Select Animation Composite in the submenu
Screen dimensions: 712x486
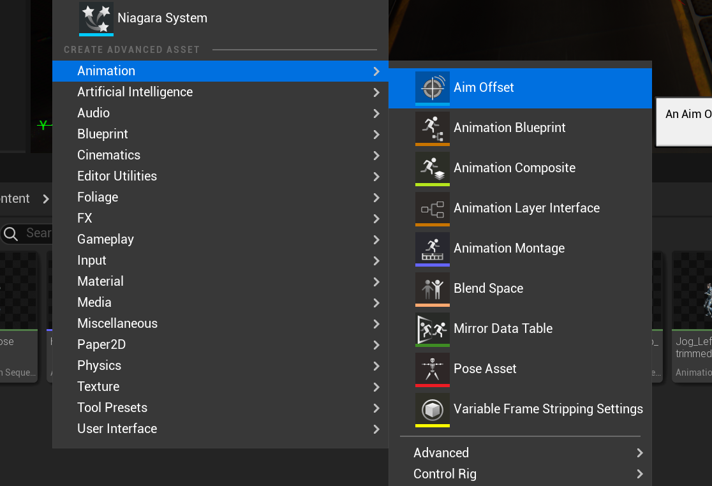click(x=520, y=169)
